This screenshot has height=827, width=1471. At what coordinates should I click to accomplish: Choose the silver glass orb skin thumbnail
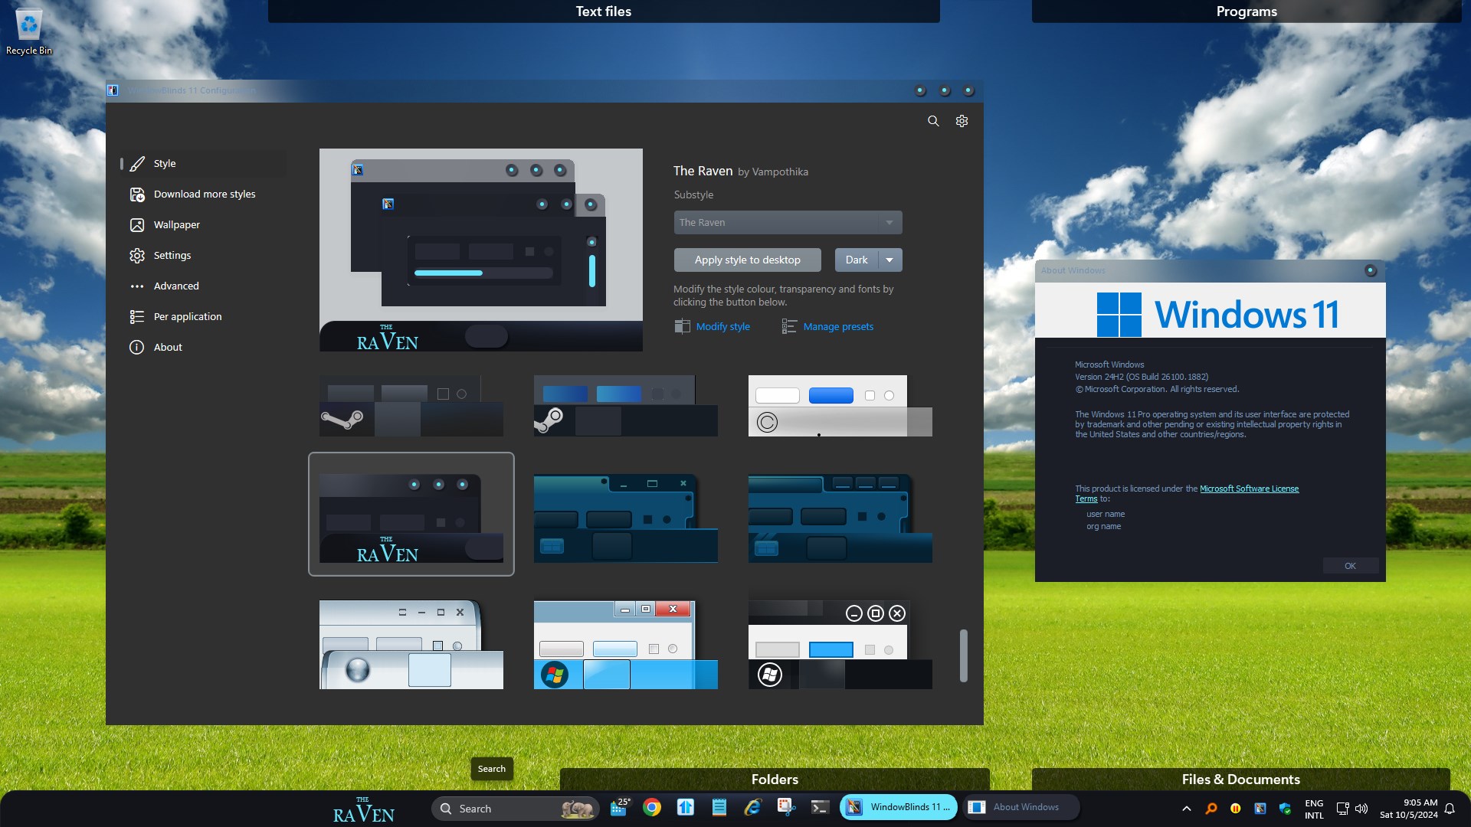(411, 644)
